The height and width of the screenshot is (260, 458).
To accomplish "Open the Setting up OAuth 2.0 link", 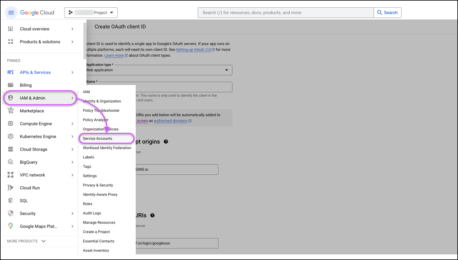I will pyautogui.click(x=193, y=50).
